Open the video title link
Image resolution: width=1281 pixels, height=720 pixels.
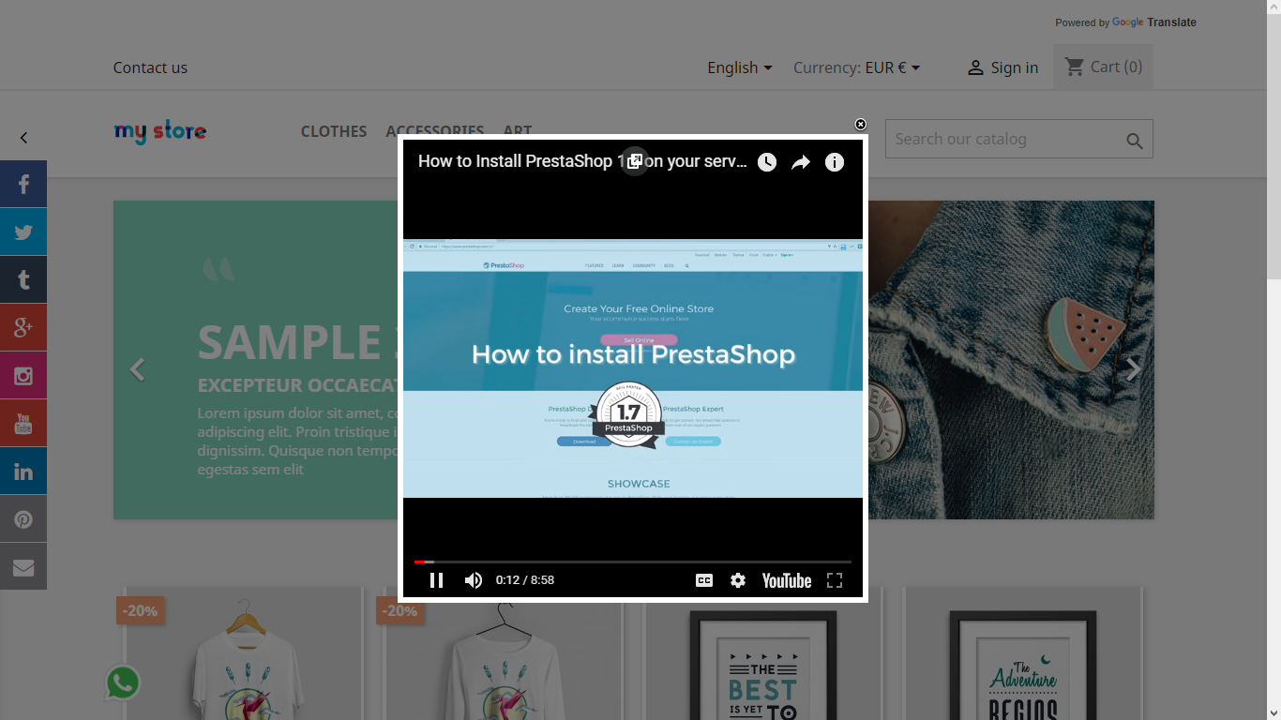click(582, 161)
